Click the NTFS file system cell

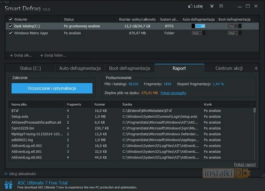[169, 26]
